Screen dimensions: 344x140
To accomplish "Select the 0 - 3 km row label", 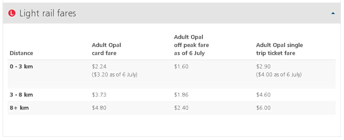I will [21, 66].
